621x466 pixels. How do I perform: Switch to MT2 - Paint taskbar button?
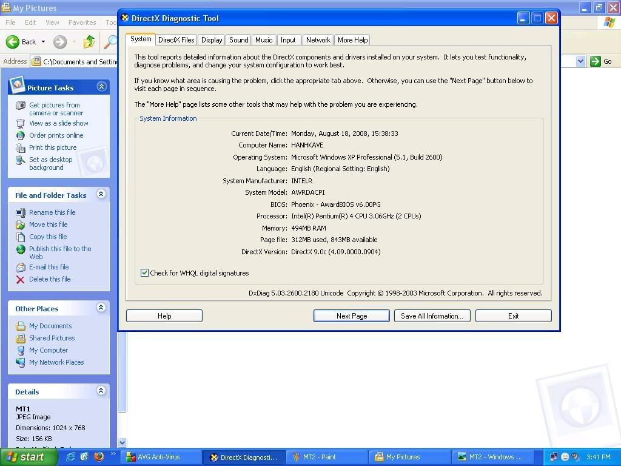coord(327,457)
